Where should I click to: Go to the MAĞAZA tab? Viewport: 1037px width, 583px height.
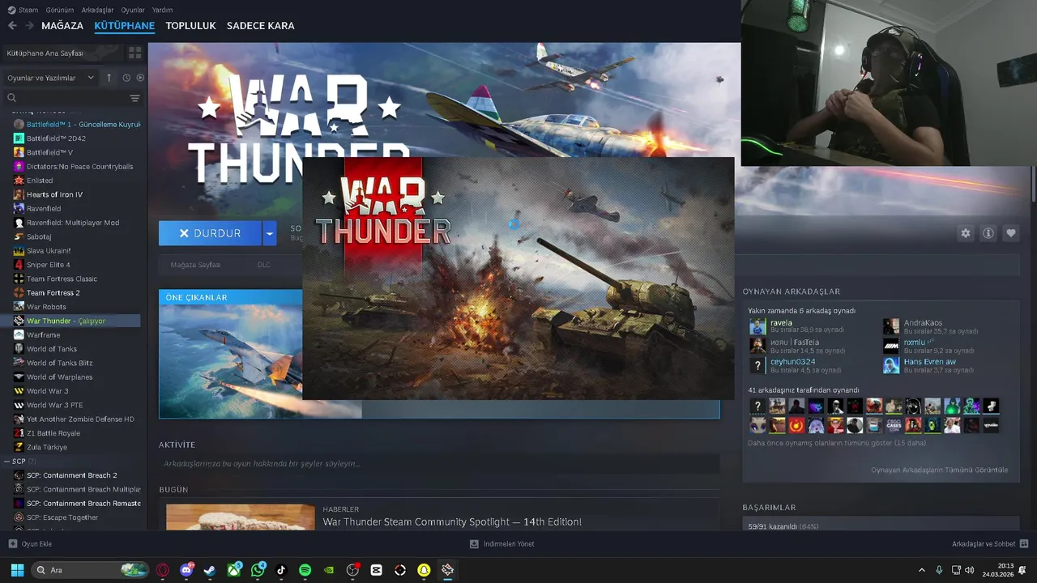[62, 26]
